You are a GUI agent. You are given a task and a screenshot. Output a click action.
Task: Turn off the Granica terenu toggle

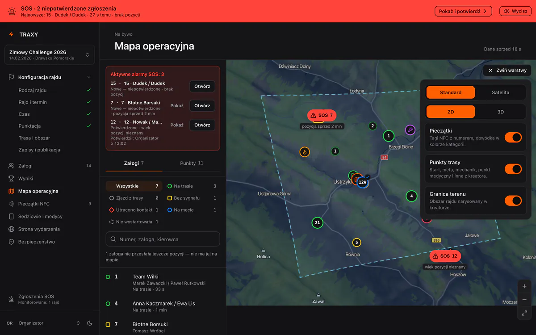[x=513, y=201]
